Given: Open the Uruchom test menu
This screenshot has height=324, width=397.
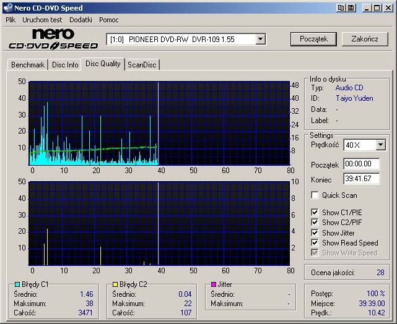Looking at the screenshot, I should [x=42, y=20].
